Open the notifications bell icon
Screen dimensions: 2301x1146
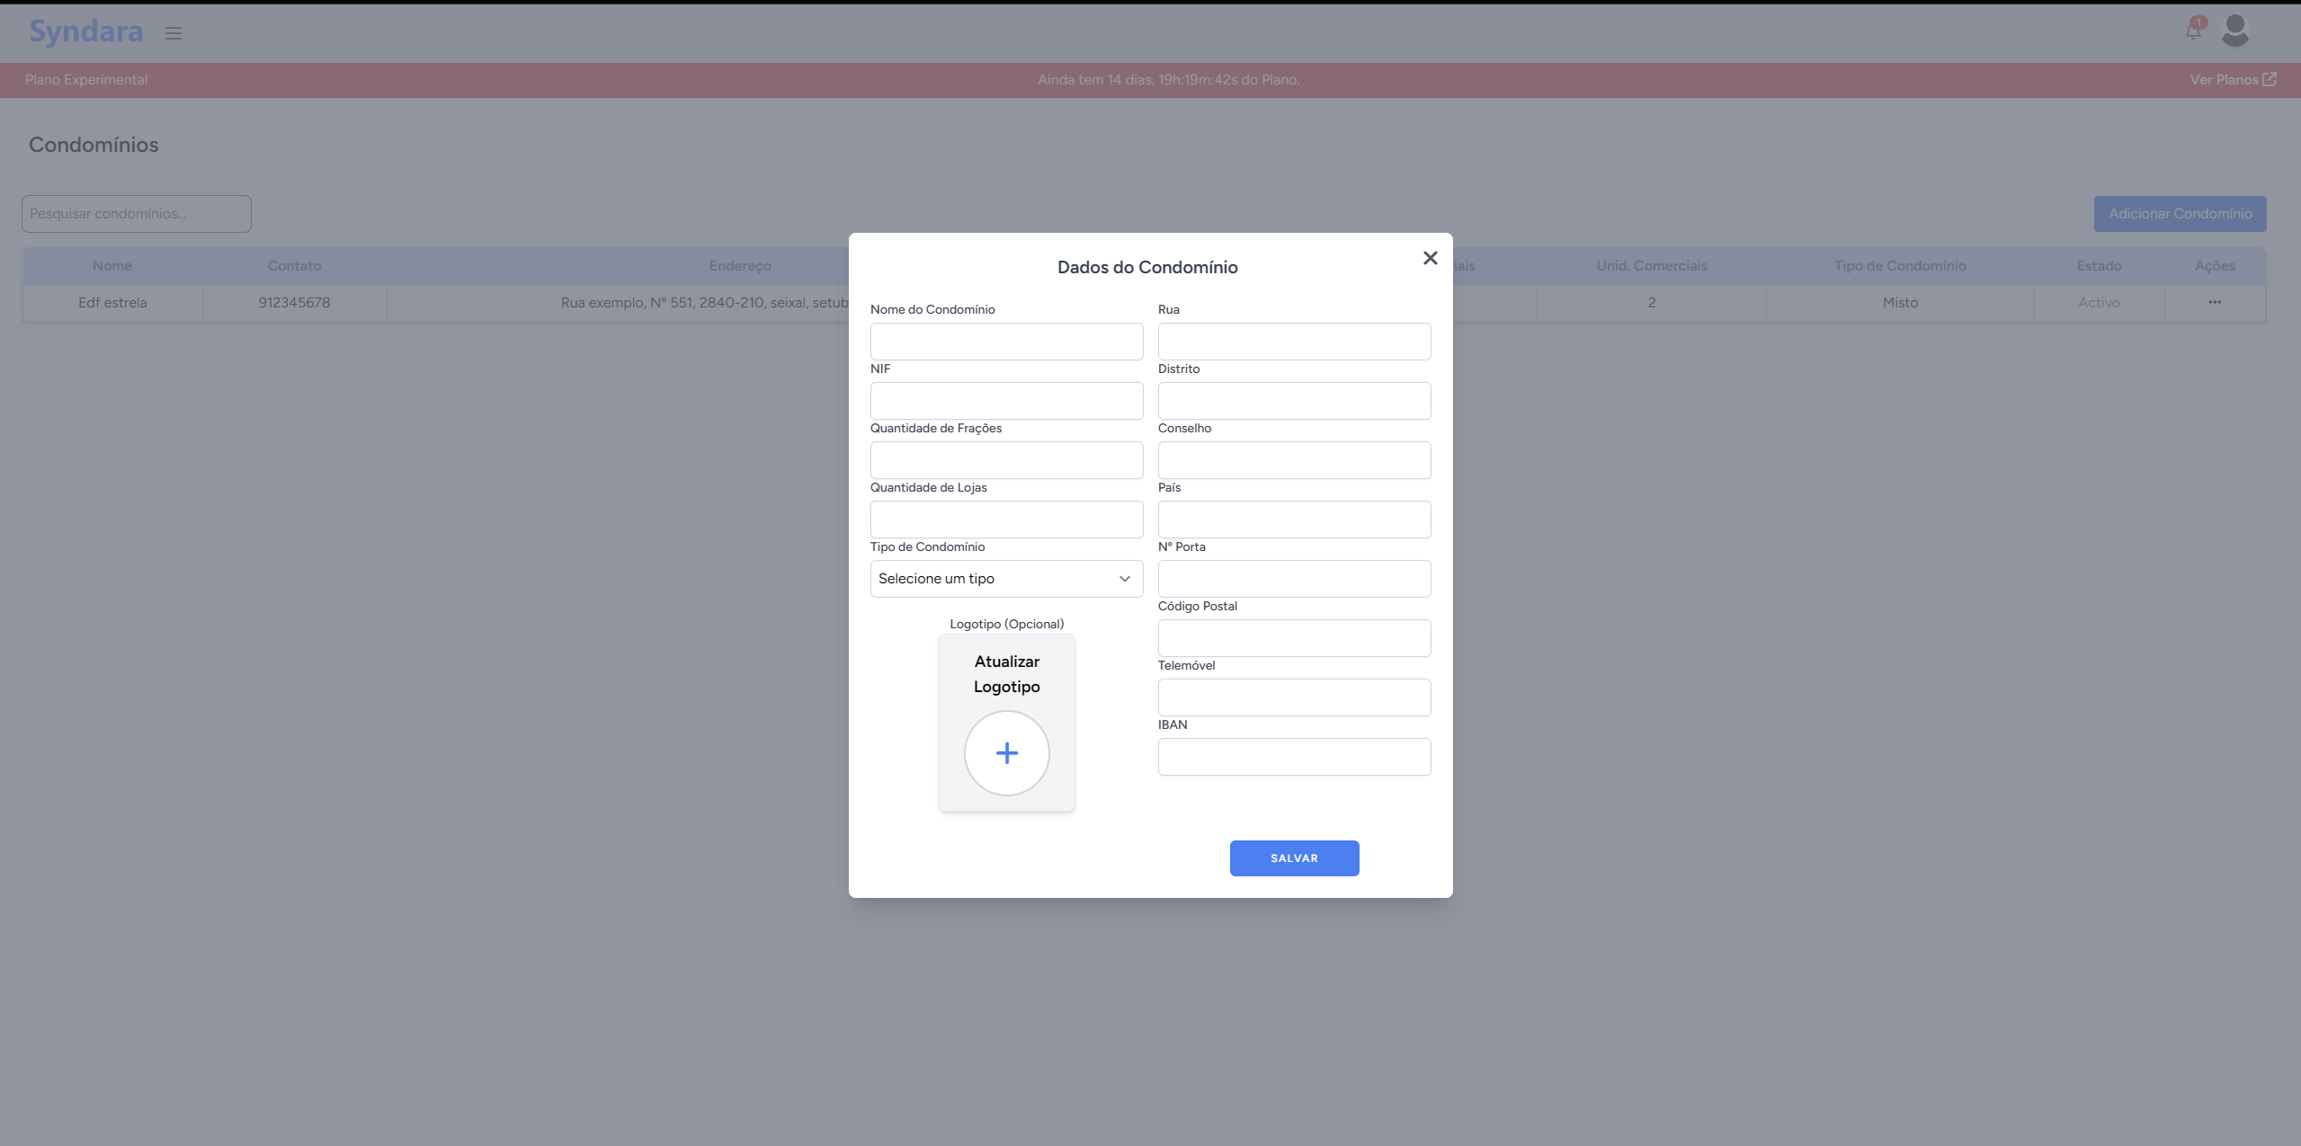[x=2193, y=31]
